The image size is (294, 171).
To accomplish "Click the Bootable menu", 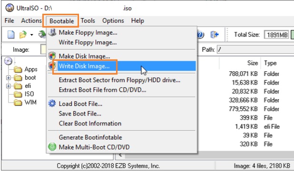I will pyautogui.click(x=62, y=21).
